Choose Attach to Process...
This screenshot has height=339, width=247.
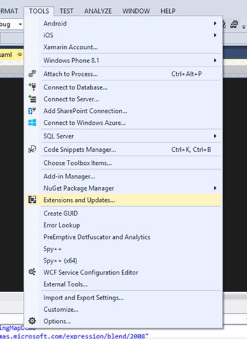pyautogui.click(x=124, y=73)
